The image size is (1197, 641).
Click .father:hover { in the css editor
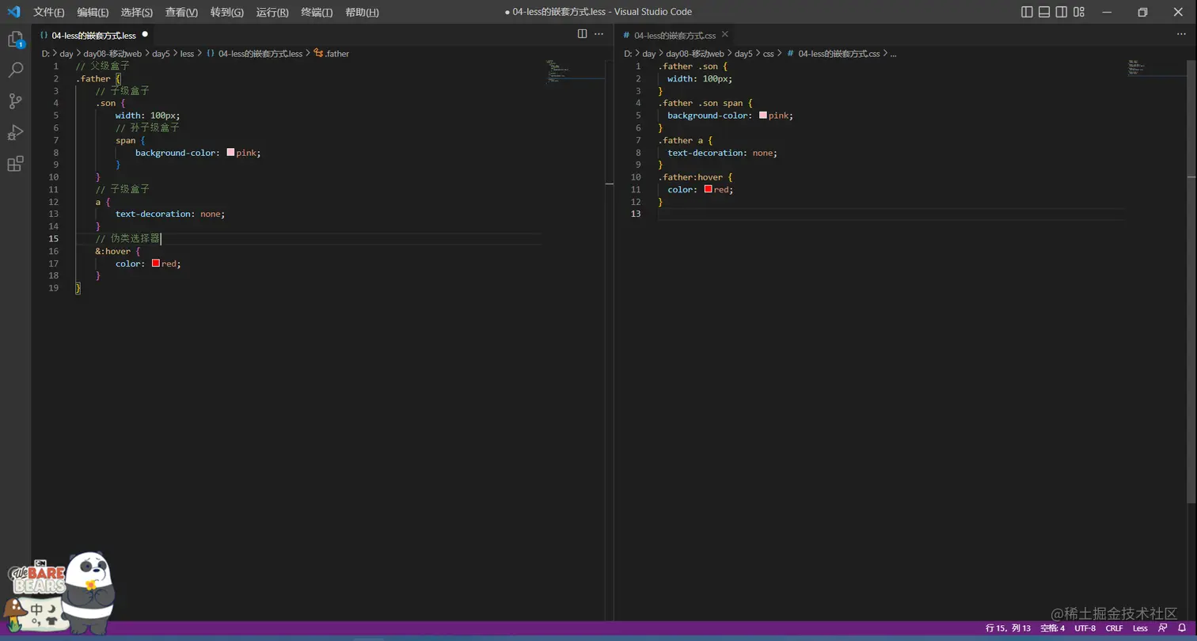(x=695, y=177)
